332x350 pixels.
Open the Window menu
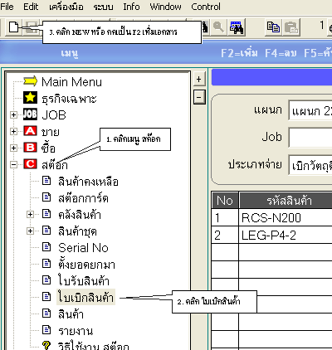[165, 7]
